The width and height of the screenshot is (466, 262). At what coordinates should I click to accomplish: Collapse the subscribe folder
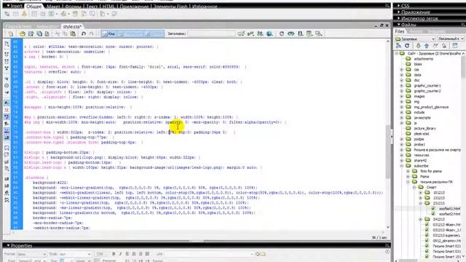[402, 166]
